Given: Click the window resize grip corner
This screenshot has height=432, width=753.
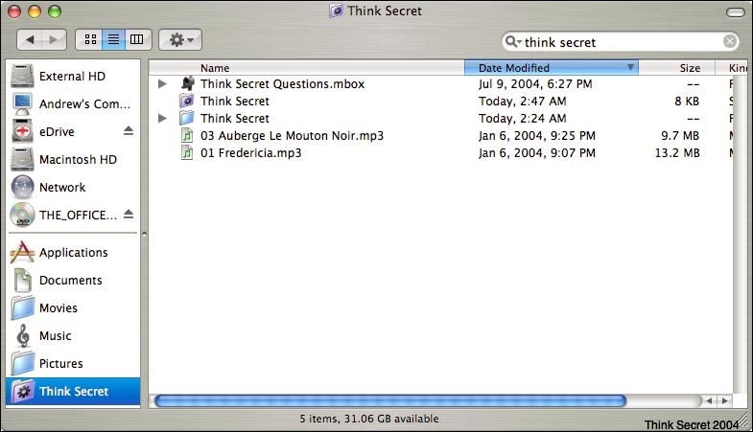Looking at the screenshot, I should 744,421.
